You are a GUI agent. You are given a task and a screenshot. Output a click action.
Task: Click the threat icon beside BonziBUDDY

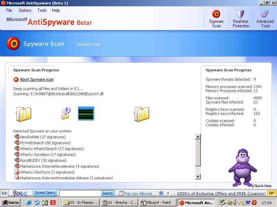tap(17, 160)
